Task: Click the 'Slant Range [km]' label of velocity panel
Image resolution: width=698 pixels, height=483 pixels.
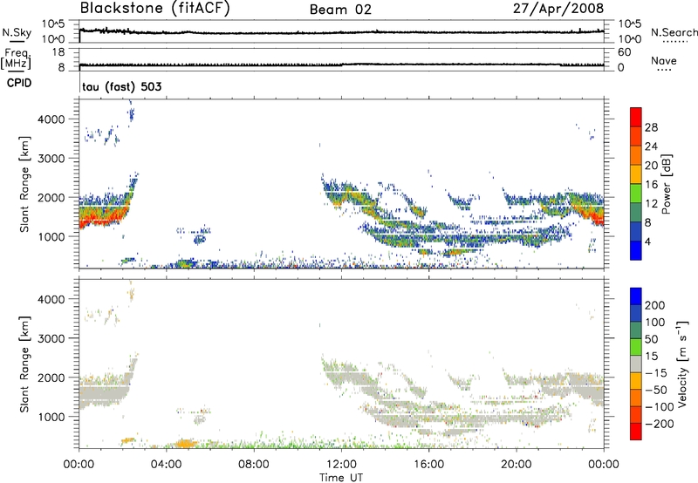Action: [24, 364]
